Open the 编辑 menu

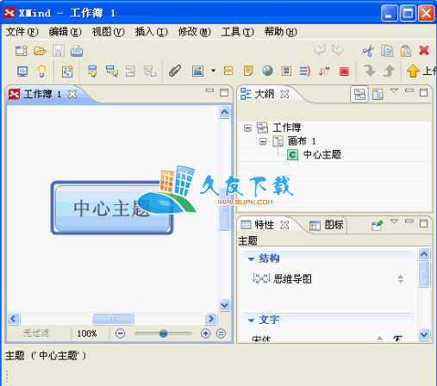click(x=65, y=32)
